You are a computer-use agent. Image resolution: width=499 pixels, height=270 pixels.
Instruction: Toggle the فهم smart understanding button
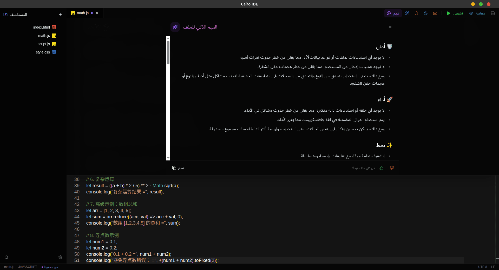pos(393,13)
